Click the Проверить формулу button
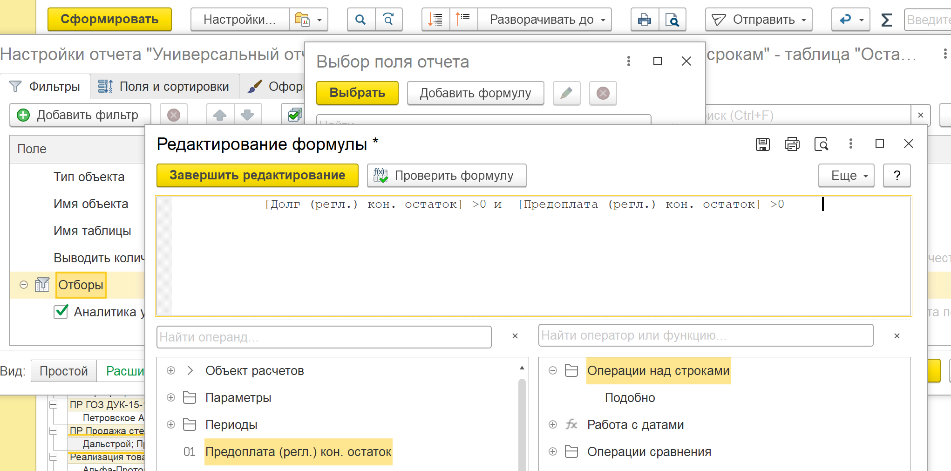Viewport: 951px width, 471px height. pyautogui.click(x=447, y=175)
